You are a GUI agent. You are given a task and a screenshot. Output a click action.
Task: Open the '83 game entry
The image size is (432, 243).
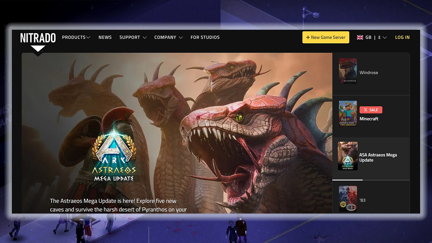(371, 197)
